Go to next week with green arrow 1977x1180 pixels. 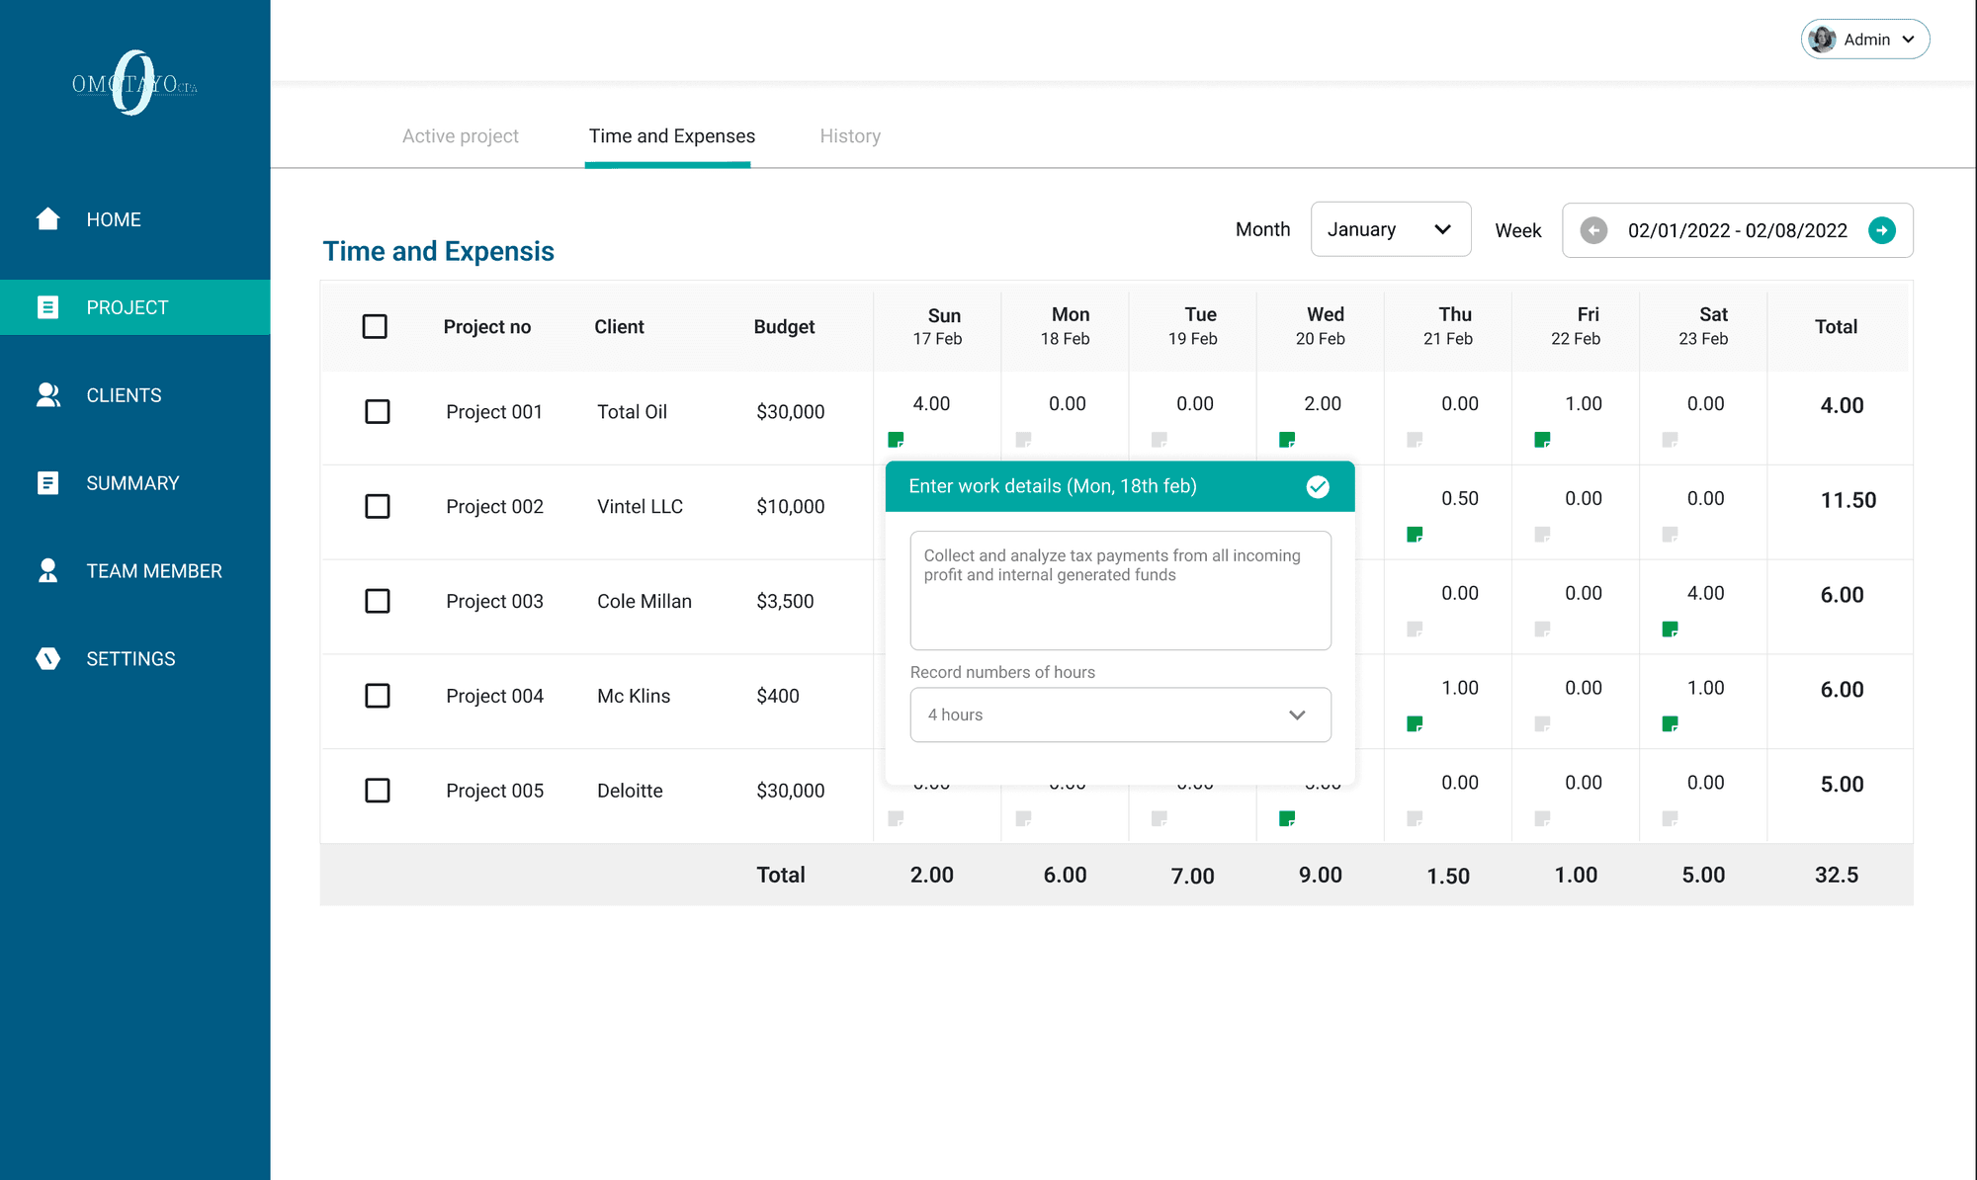click(x=1881, y=230)
